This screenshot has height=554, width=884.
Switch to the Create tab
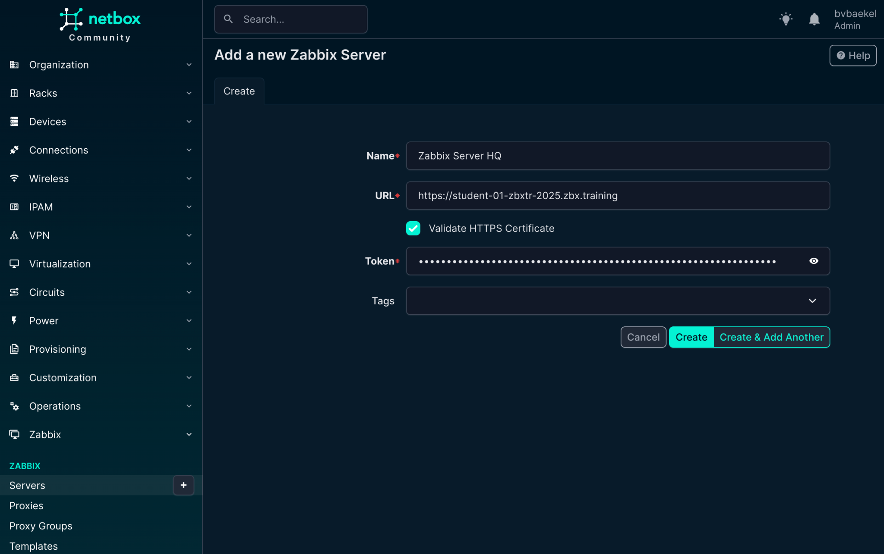coord(239,91)
